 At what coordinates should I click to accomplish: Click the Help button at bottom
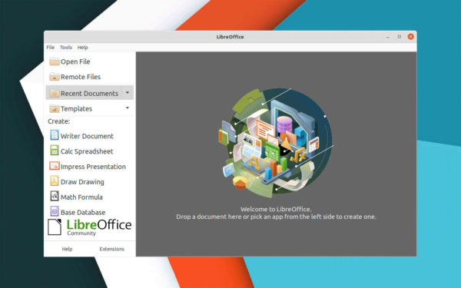[67, 249]
